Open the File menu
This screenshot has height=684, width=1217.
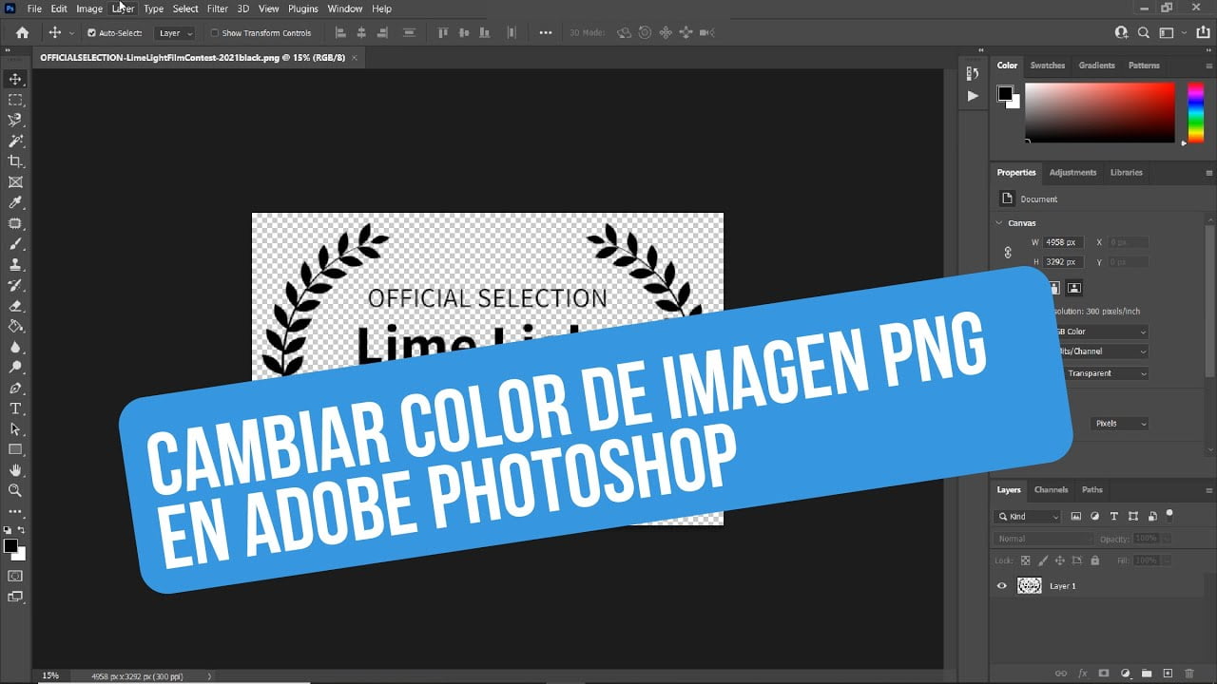(x=34, y=9)
